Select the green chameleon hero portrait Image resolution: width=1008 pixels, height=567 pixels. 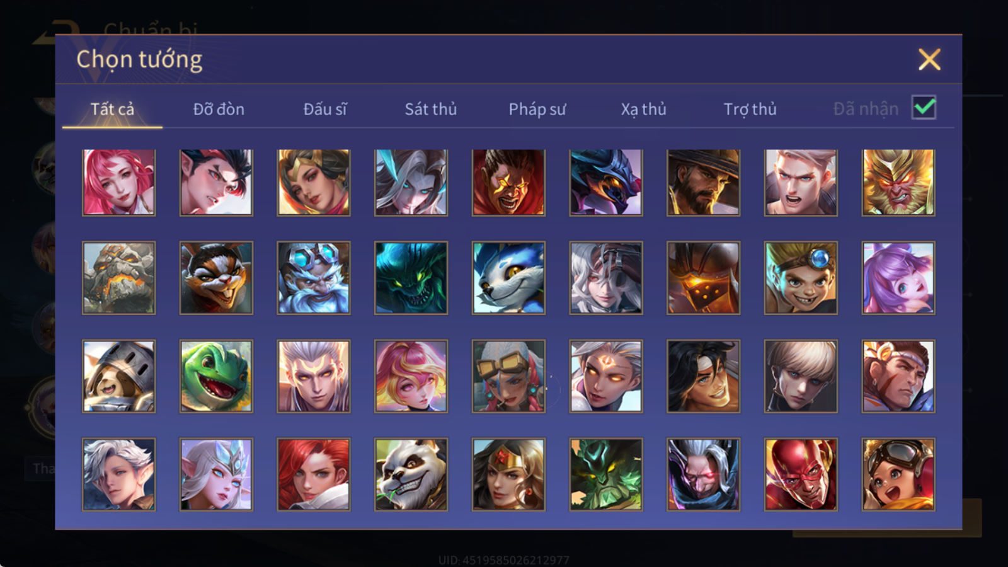coord(216,376)
